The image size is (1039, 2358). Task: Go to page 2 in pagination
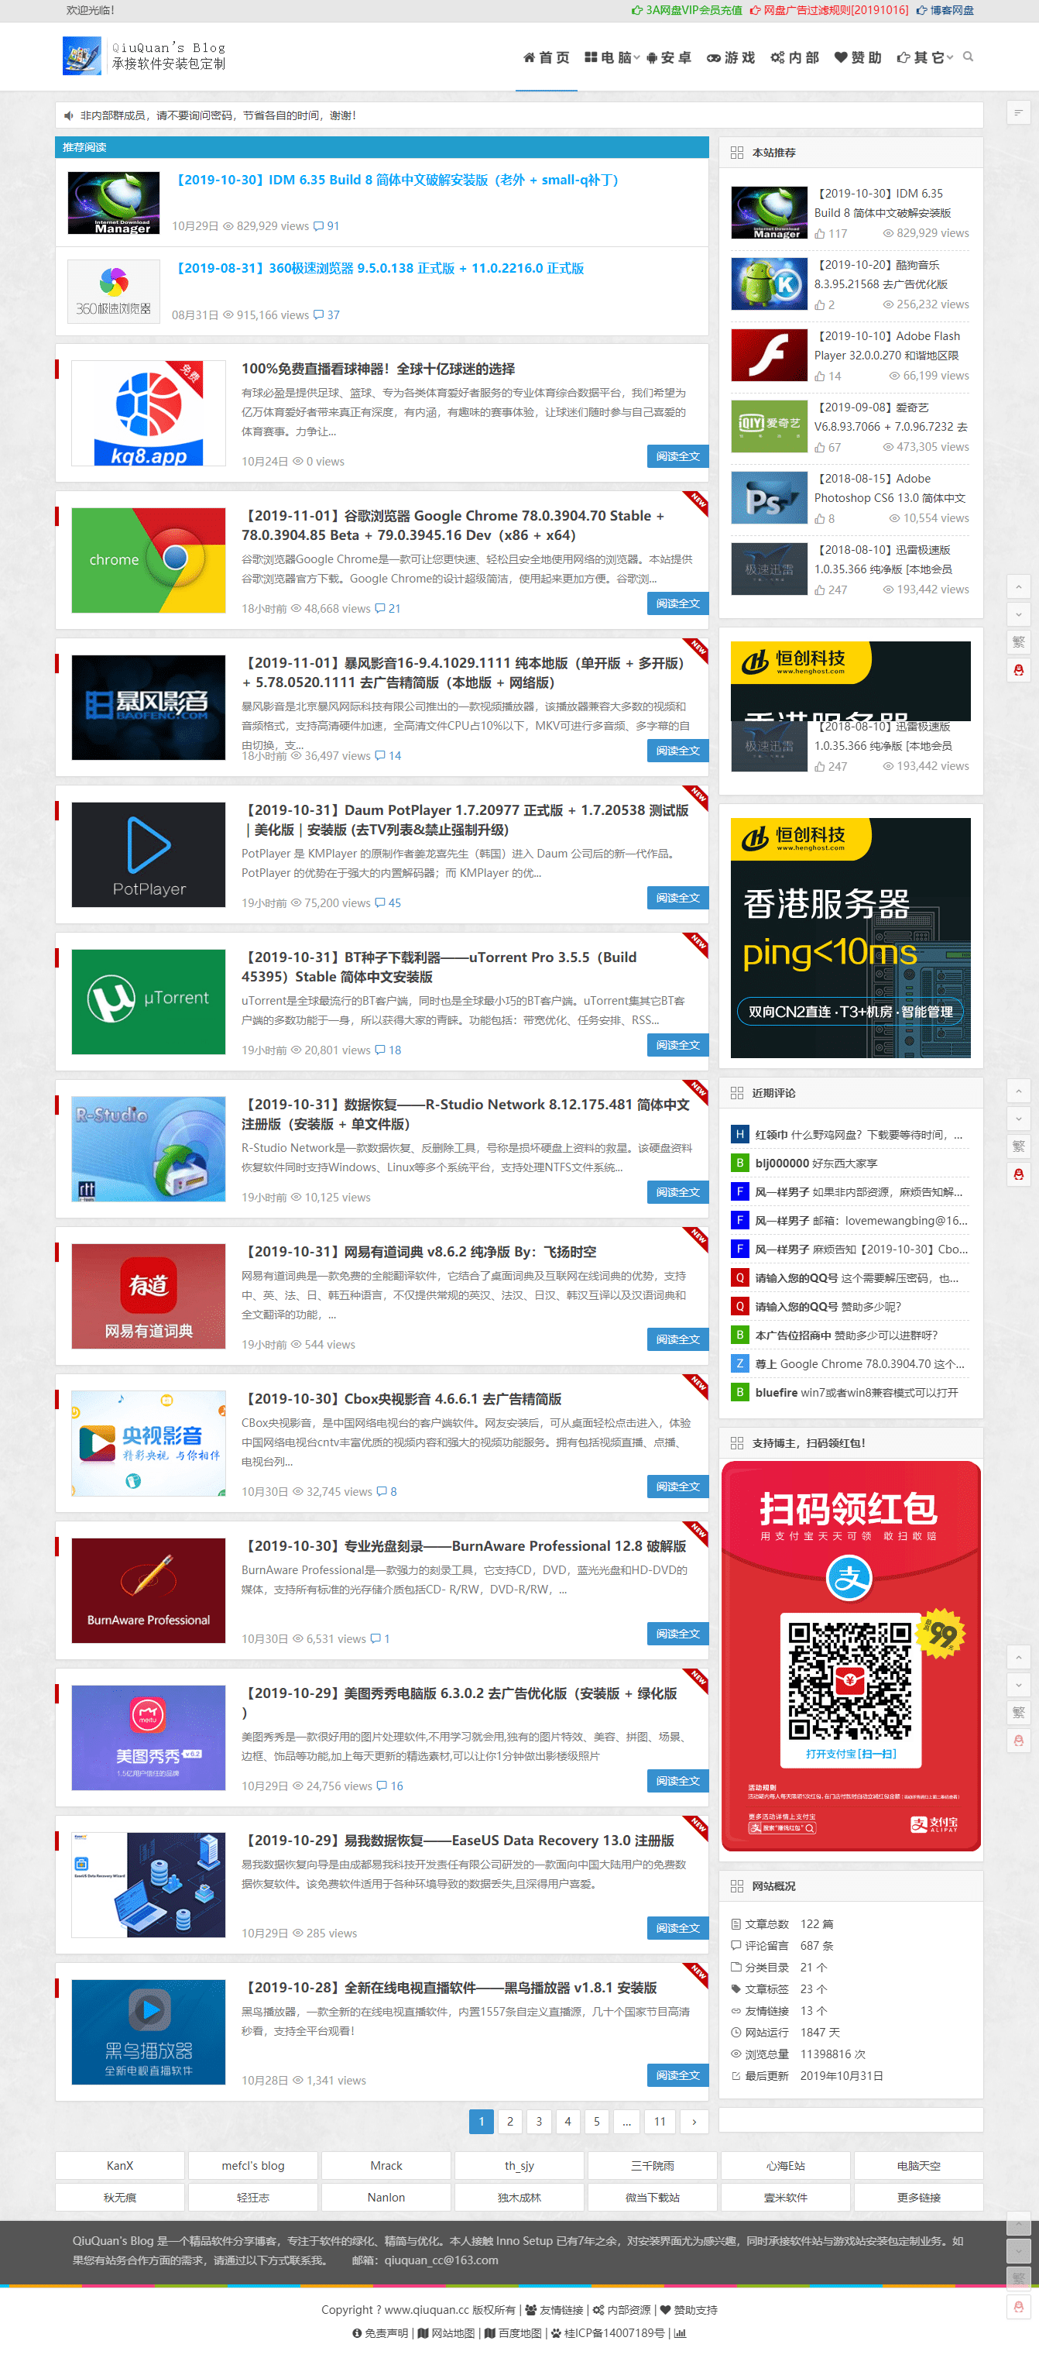click(x=509, y=2121)
